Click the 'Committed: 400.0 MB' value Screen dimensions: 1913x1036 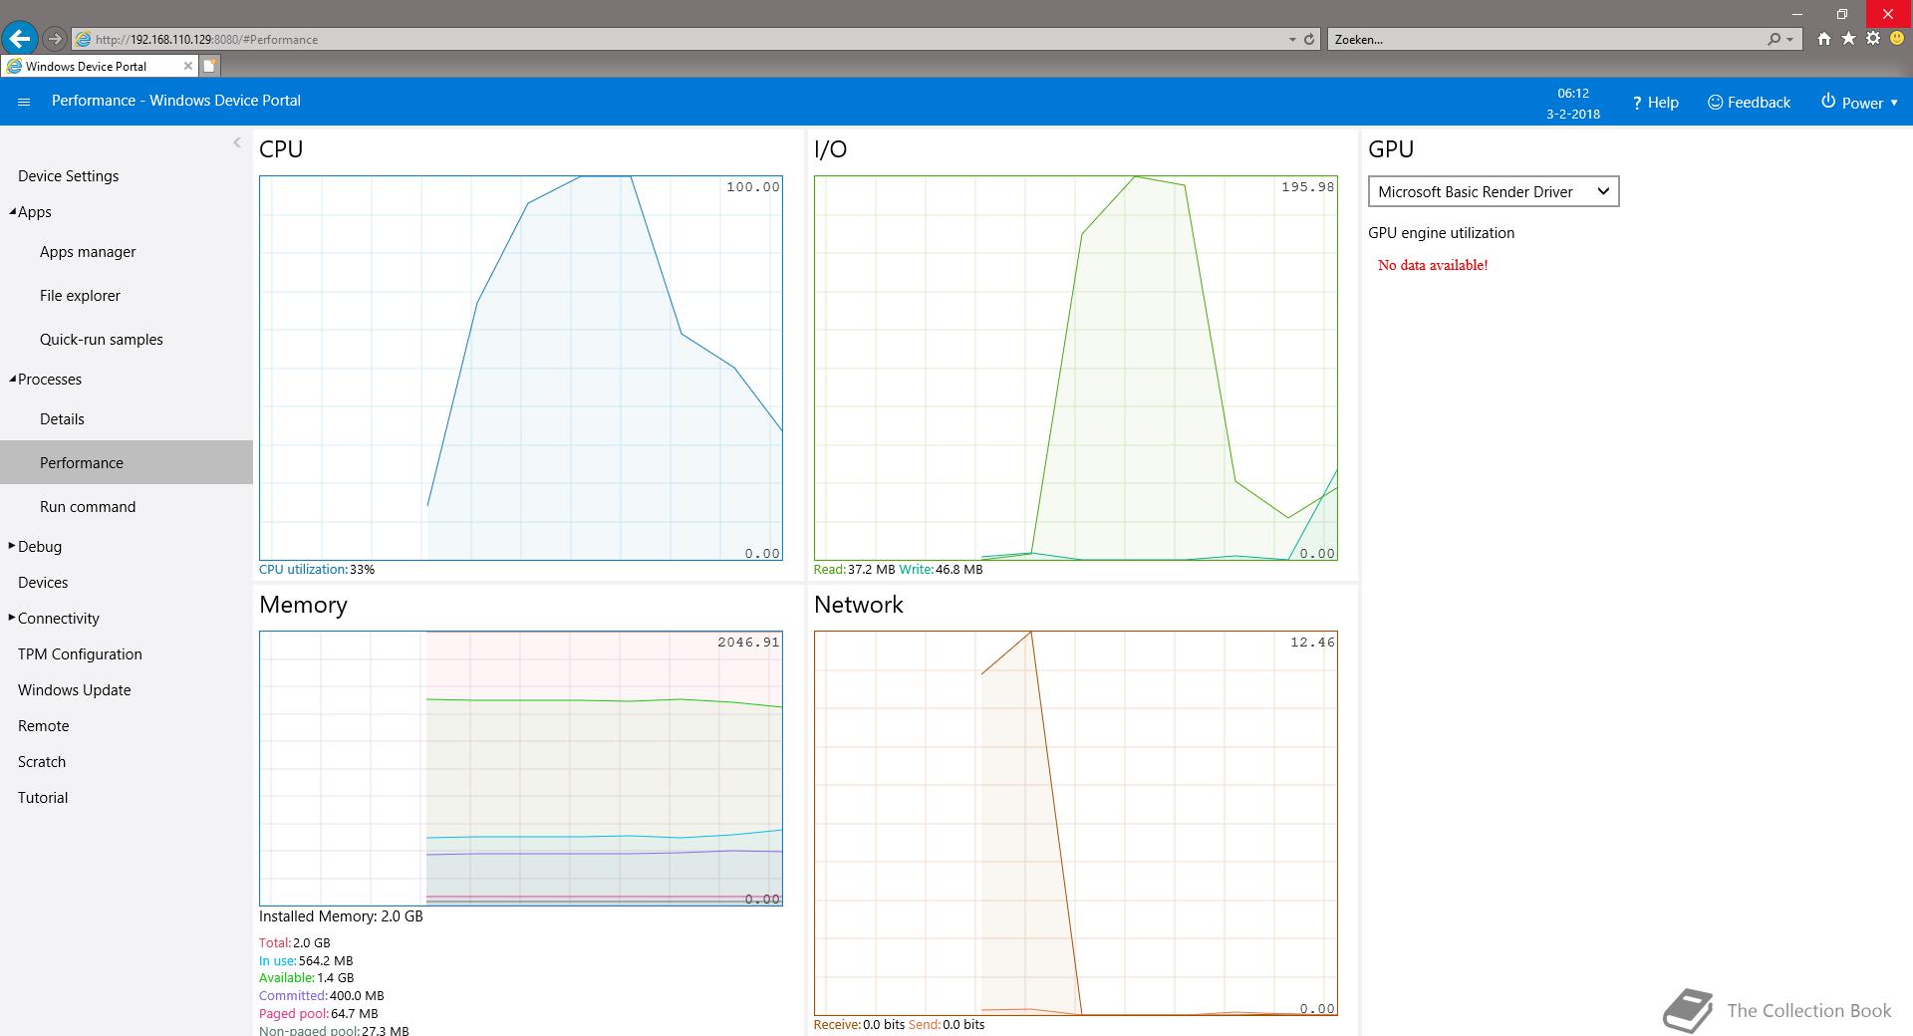click(x=322, y=996)
